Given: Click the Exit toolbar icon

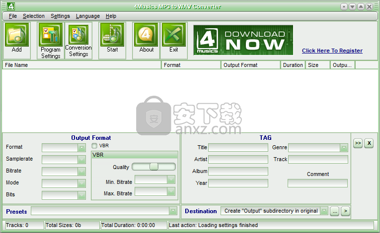Looking at the screenshot, I should (x=174, y=35).
